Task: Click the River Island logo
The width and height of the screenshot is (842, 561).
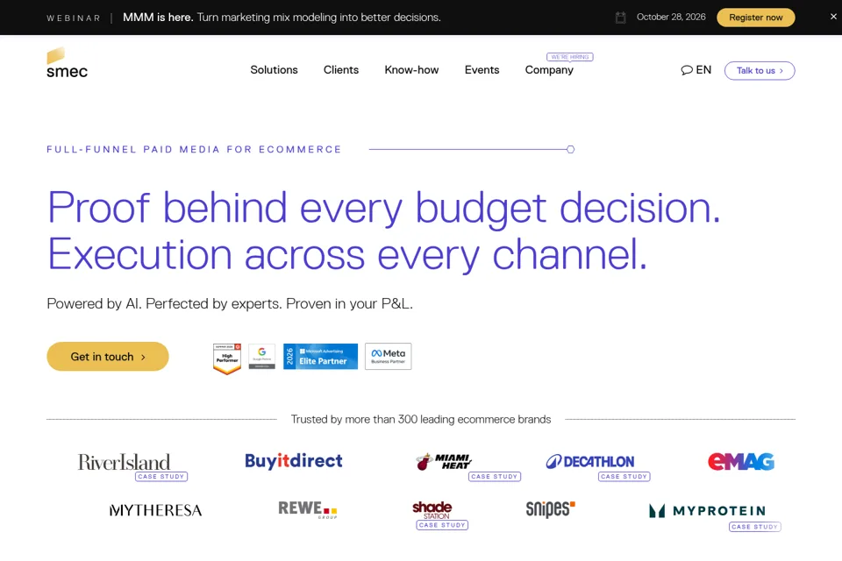Action: [x=124, y=462]
